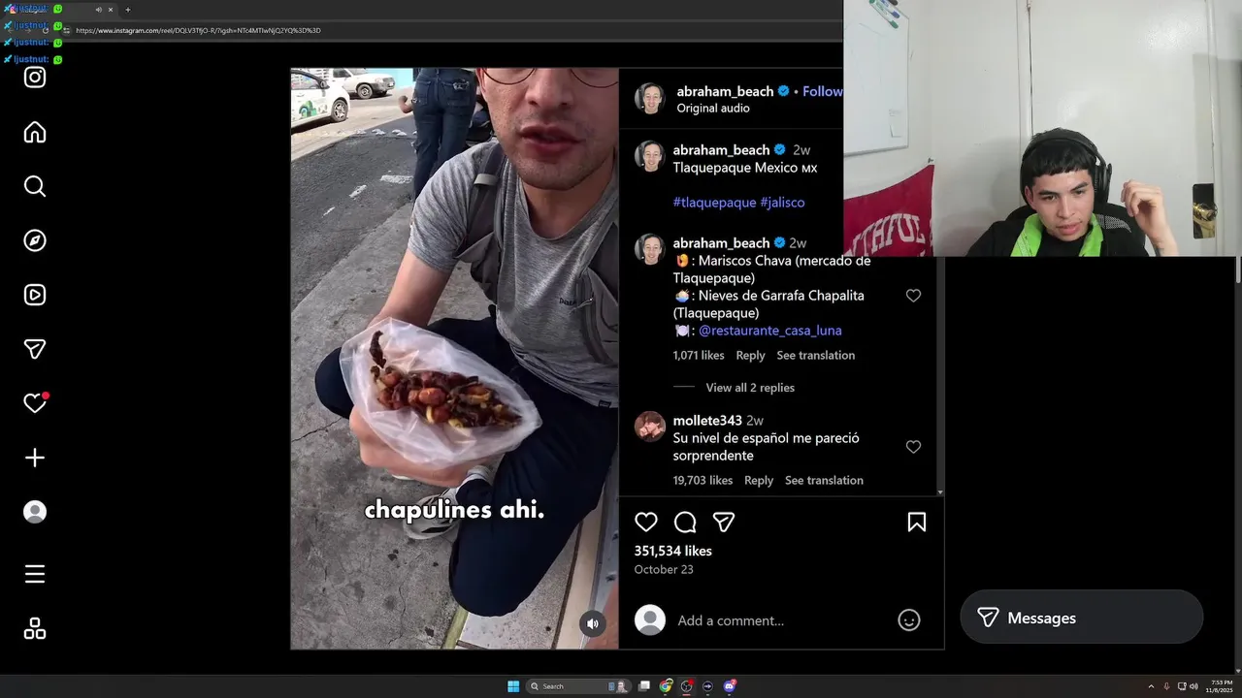1242x698 pixels.
Task: Follow abraham_beach
Action: tap(823, 91)
